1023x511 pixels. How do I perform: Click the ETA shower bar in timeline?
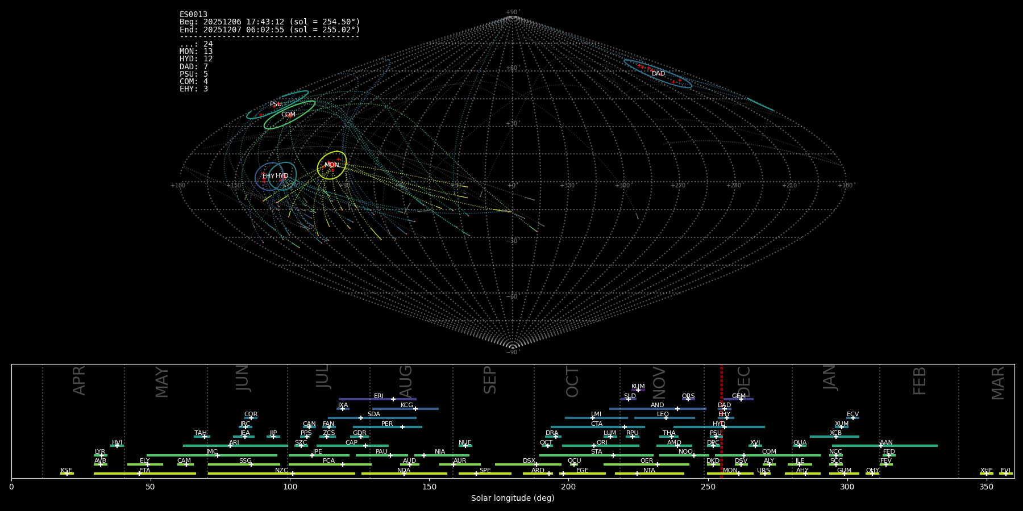[144, 474]
